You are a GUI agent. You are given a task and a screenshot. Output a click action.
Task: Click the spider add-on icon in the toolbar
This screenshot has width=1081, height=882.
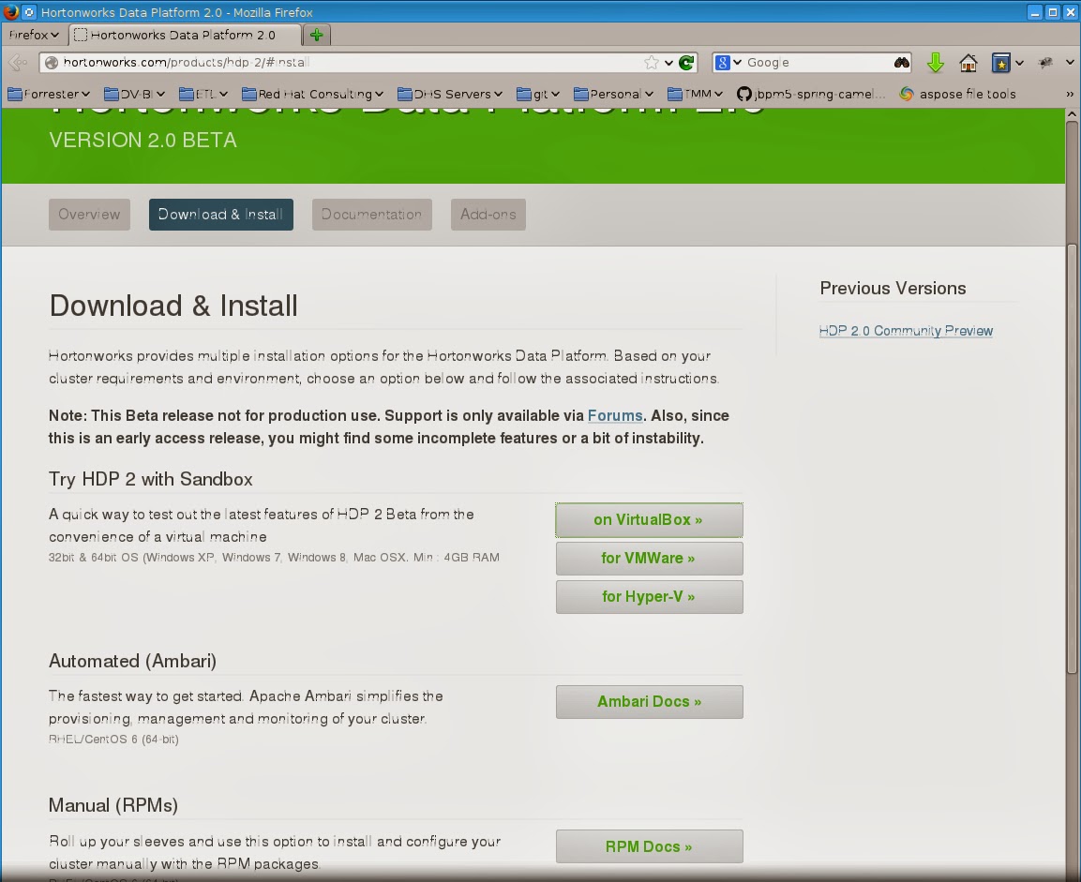(1045, 63)
